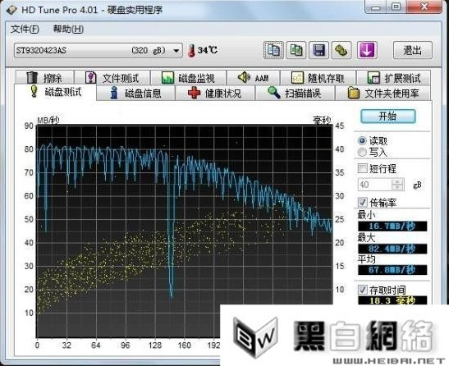Select the 写入 write radio button

tap(362, 152)
